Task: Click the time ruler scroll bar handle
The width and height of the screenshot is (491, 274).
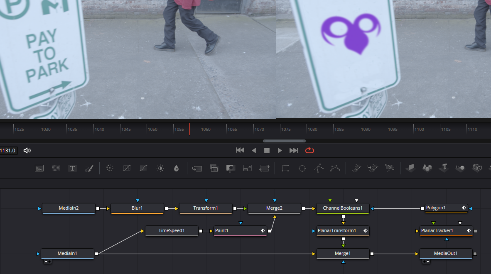Action: click(284, 141)
